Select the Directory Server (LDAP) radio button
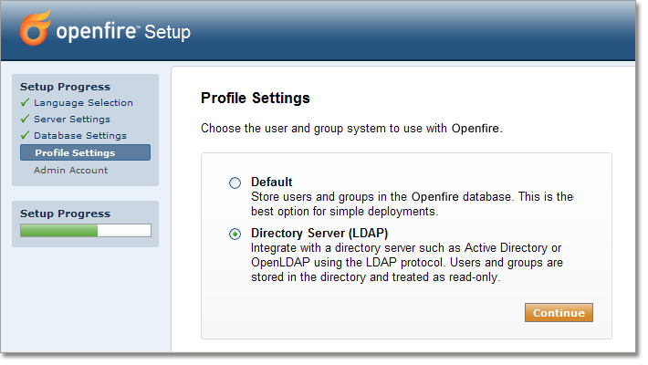This screenshot has width=648, height=365. click(x=235, y=235)
